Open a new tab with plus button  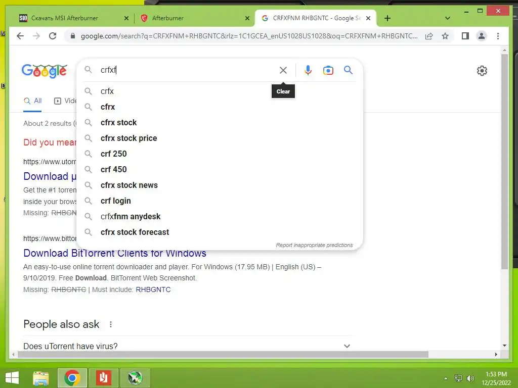387,18
